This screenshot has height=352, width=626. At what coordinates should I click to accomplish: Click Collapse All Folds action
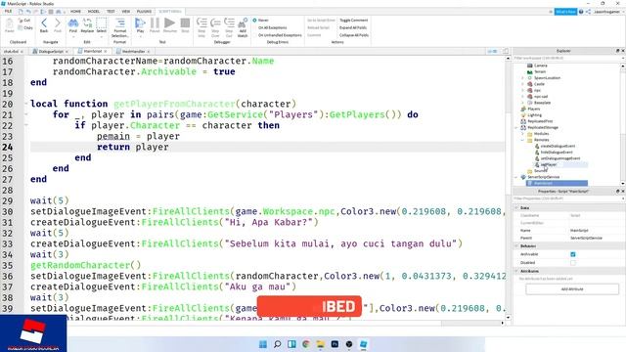coord(354,35)
